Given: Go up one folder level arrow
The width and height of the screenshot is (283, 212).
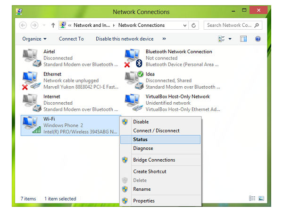Looking at the screenshot, I should (53, 25).
